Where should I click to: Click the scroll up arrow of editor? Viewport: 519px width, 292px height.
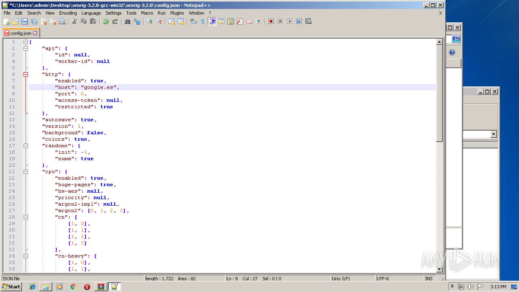pyautogui.click(x=439, y=42)
